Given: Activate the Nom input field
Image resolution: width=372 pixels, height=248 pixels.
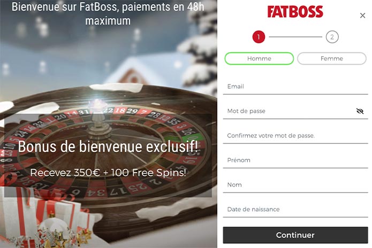Looking at the screenshot, I should click(295, 185).
